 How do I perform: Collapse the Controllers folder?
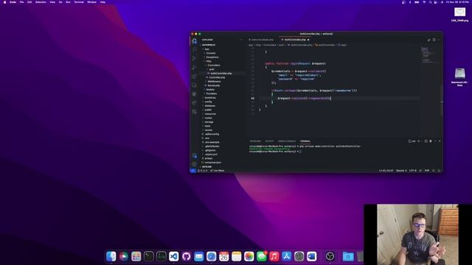coord(214,66)
